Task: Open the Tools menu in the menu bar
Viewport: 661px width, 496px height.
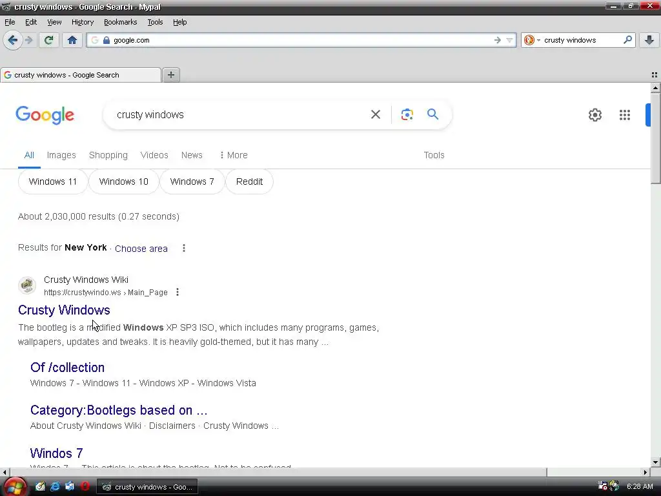Action: point(155,22)
